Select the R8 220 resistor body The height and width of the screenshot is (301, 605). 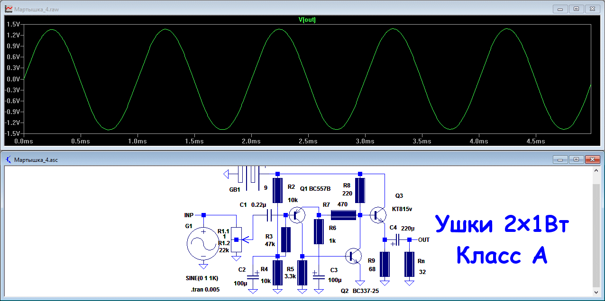point(360,190)
